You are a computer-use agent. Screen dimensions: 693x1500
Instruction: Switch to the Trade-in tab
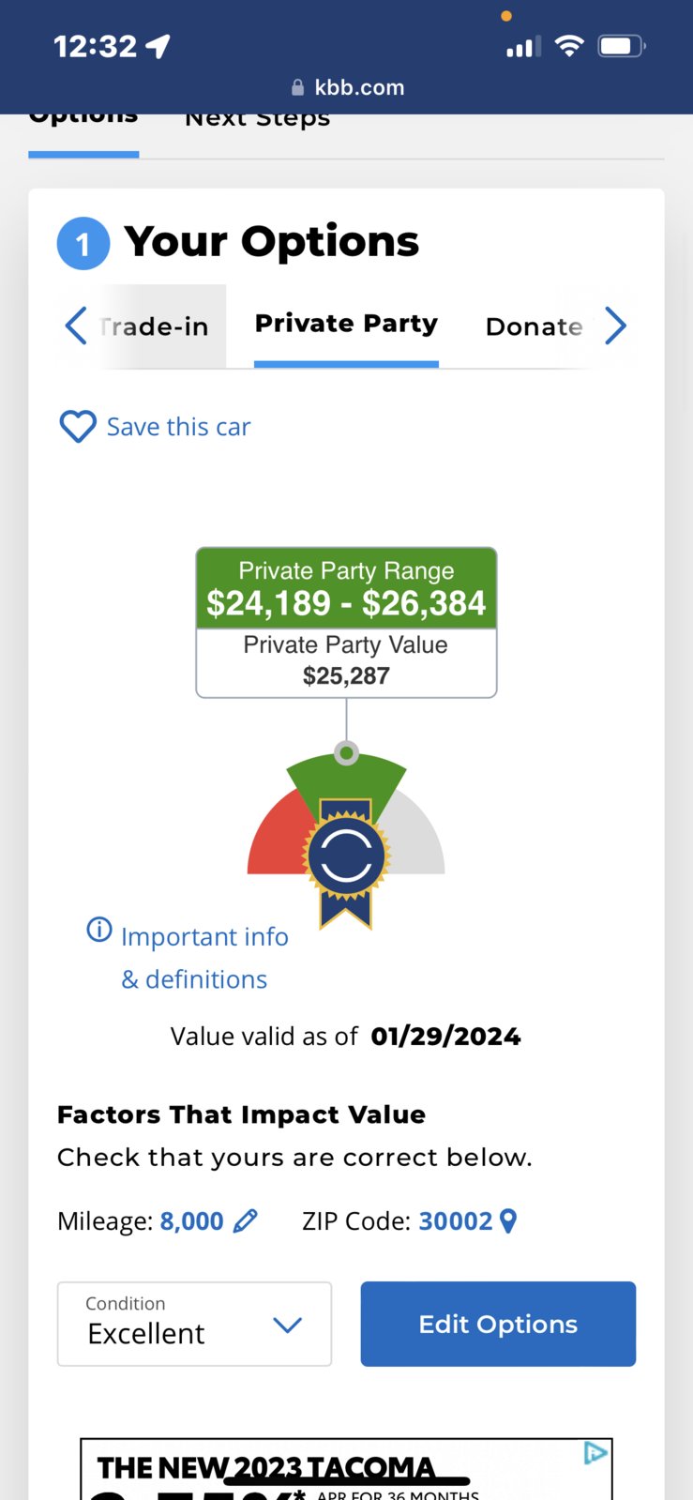155,326
